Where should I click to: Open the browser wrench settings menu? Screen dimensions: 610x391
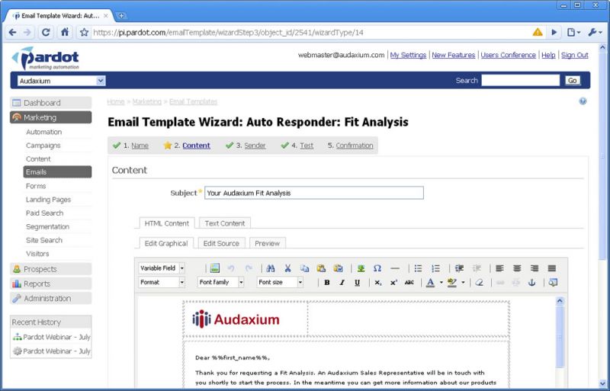(595, 32)
